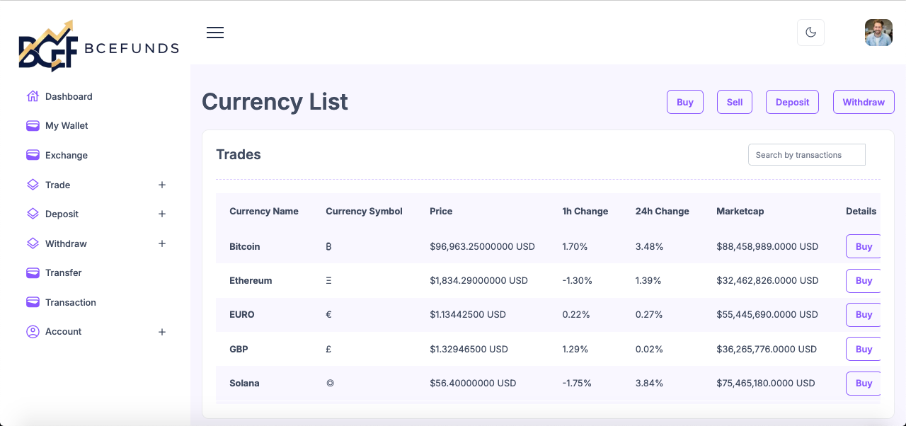Click the Transaction card icon
906x426 pixels.
point(33,302)
